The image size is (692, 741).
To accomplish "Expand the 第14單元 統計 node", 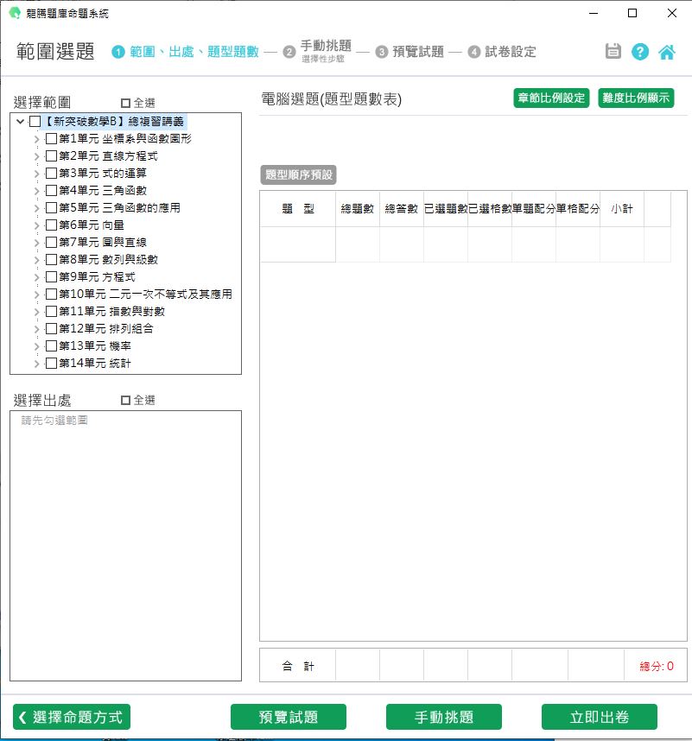I will 36,364.
